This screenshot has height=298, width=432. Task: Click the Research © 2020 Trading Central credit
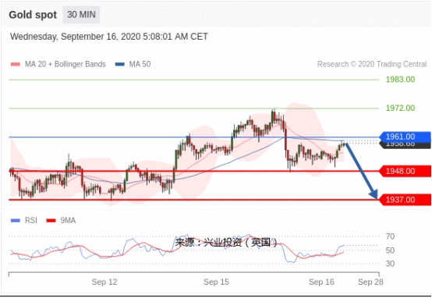(372, 64)
